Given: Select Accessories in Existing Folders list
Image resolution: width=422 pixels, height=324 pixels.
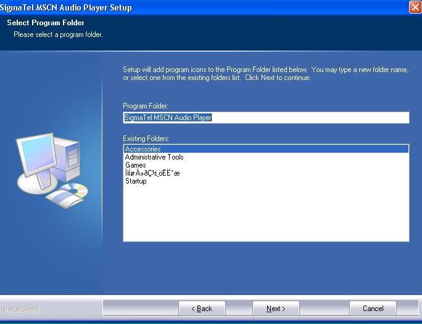Looking at the screenshot, I should (x=266, y=149).
